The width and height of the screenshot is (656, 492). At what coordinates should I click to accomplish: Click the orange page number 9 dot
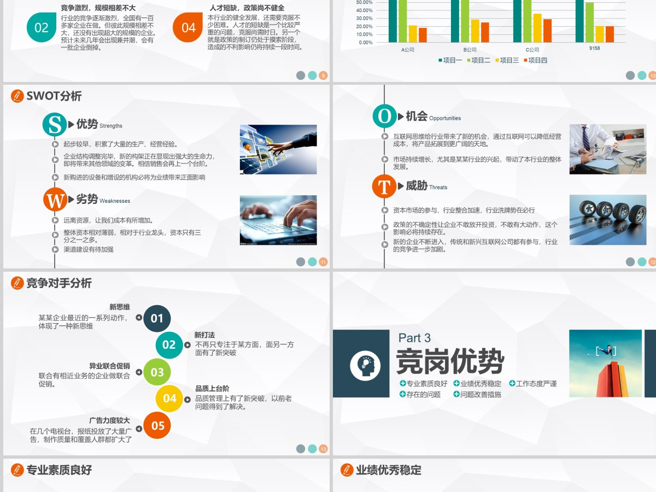(323, 75)
